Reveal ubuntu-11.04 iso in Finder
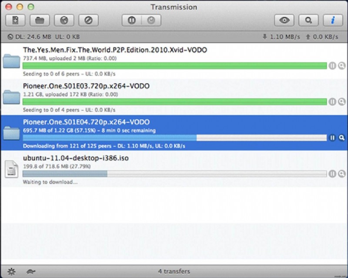 pyautogui.click(x=342, y=174)
